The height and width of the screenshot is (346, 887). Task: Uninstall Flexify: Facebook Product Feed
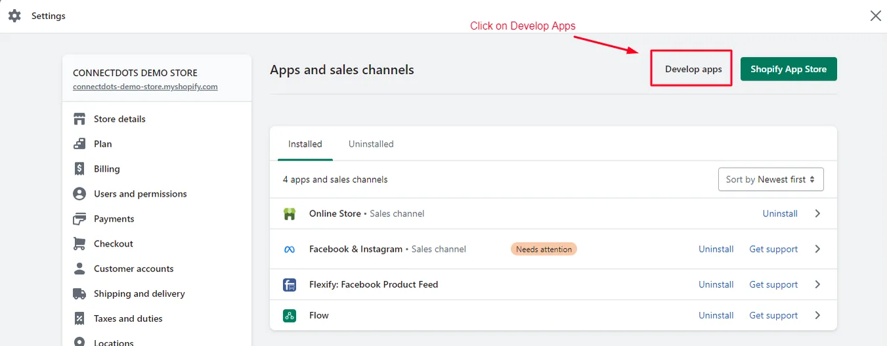tap(716, 284)
